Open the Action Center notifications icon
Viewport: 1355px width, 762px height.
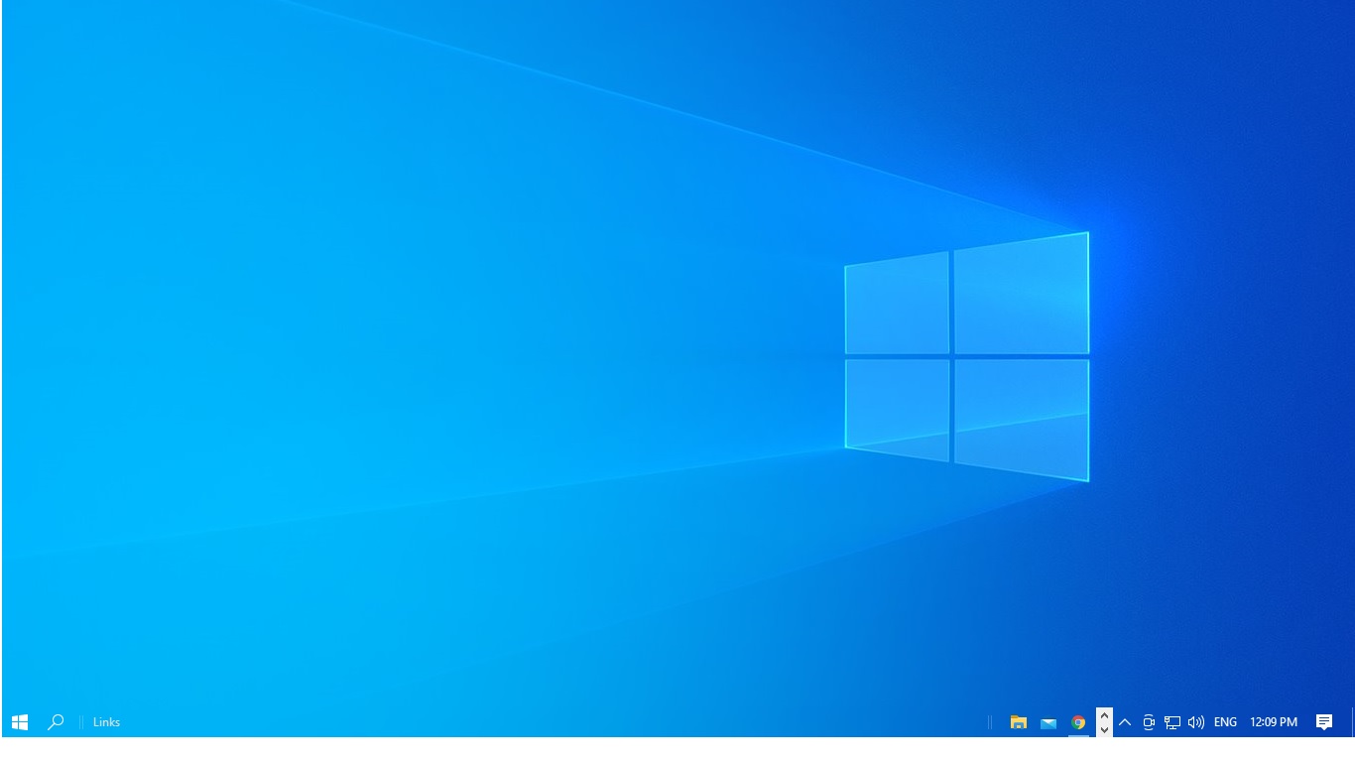pos(1324,722)
